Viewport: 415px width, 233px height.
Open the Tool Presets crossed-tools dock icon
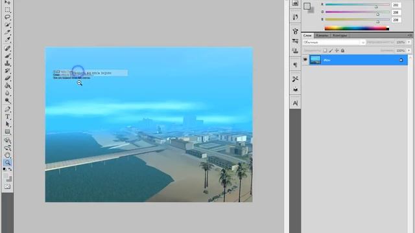pyautogui.click(x=296, y=79)
